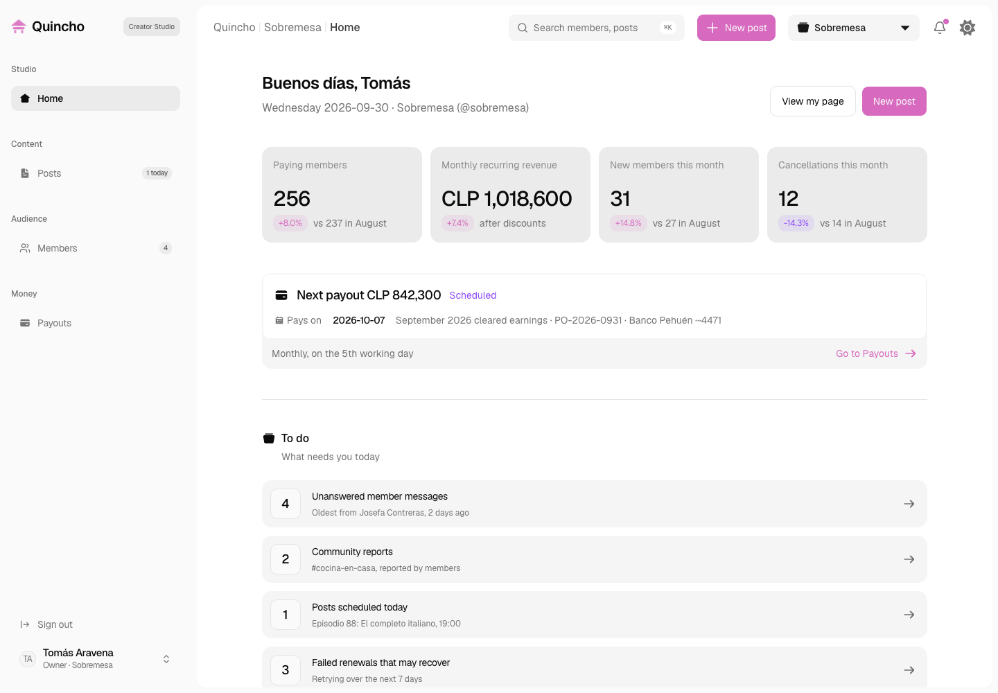Click the Scheduled status label
This screenshot has height=693, width=998.
[x=473, y=295]
